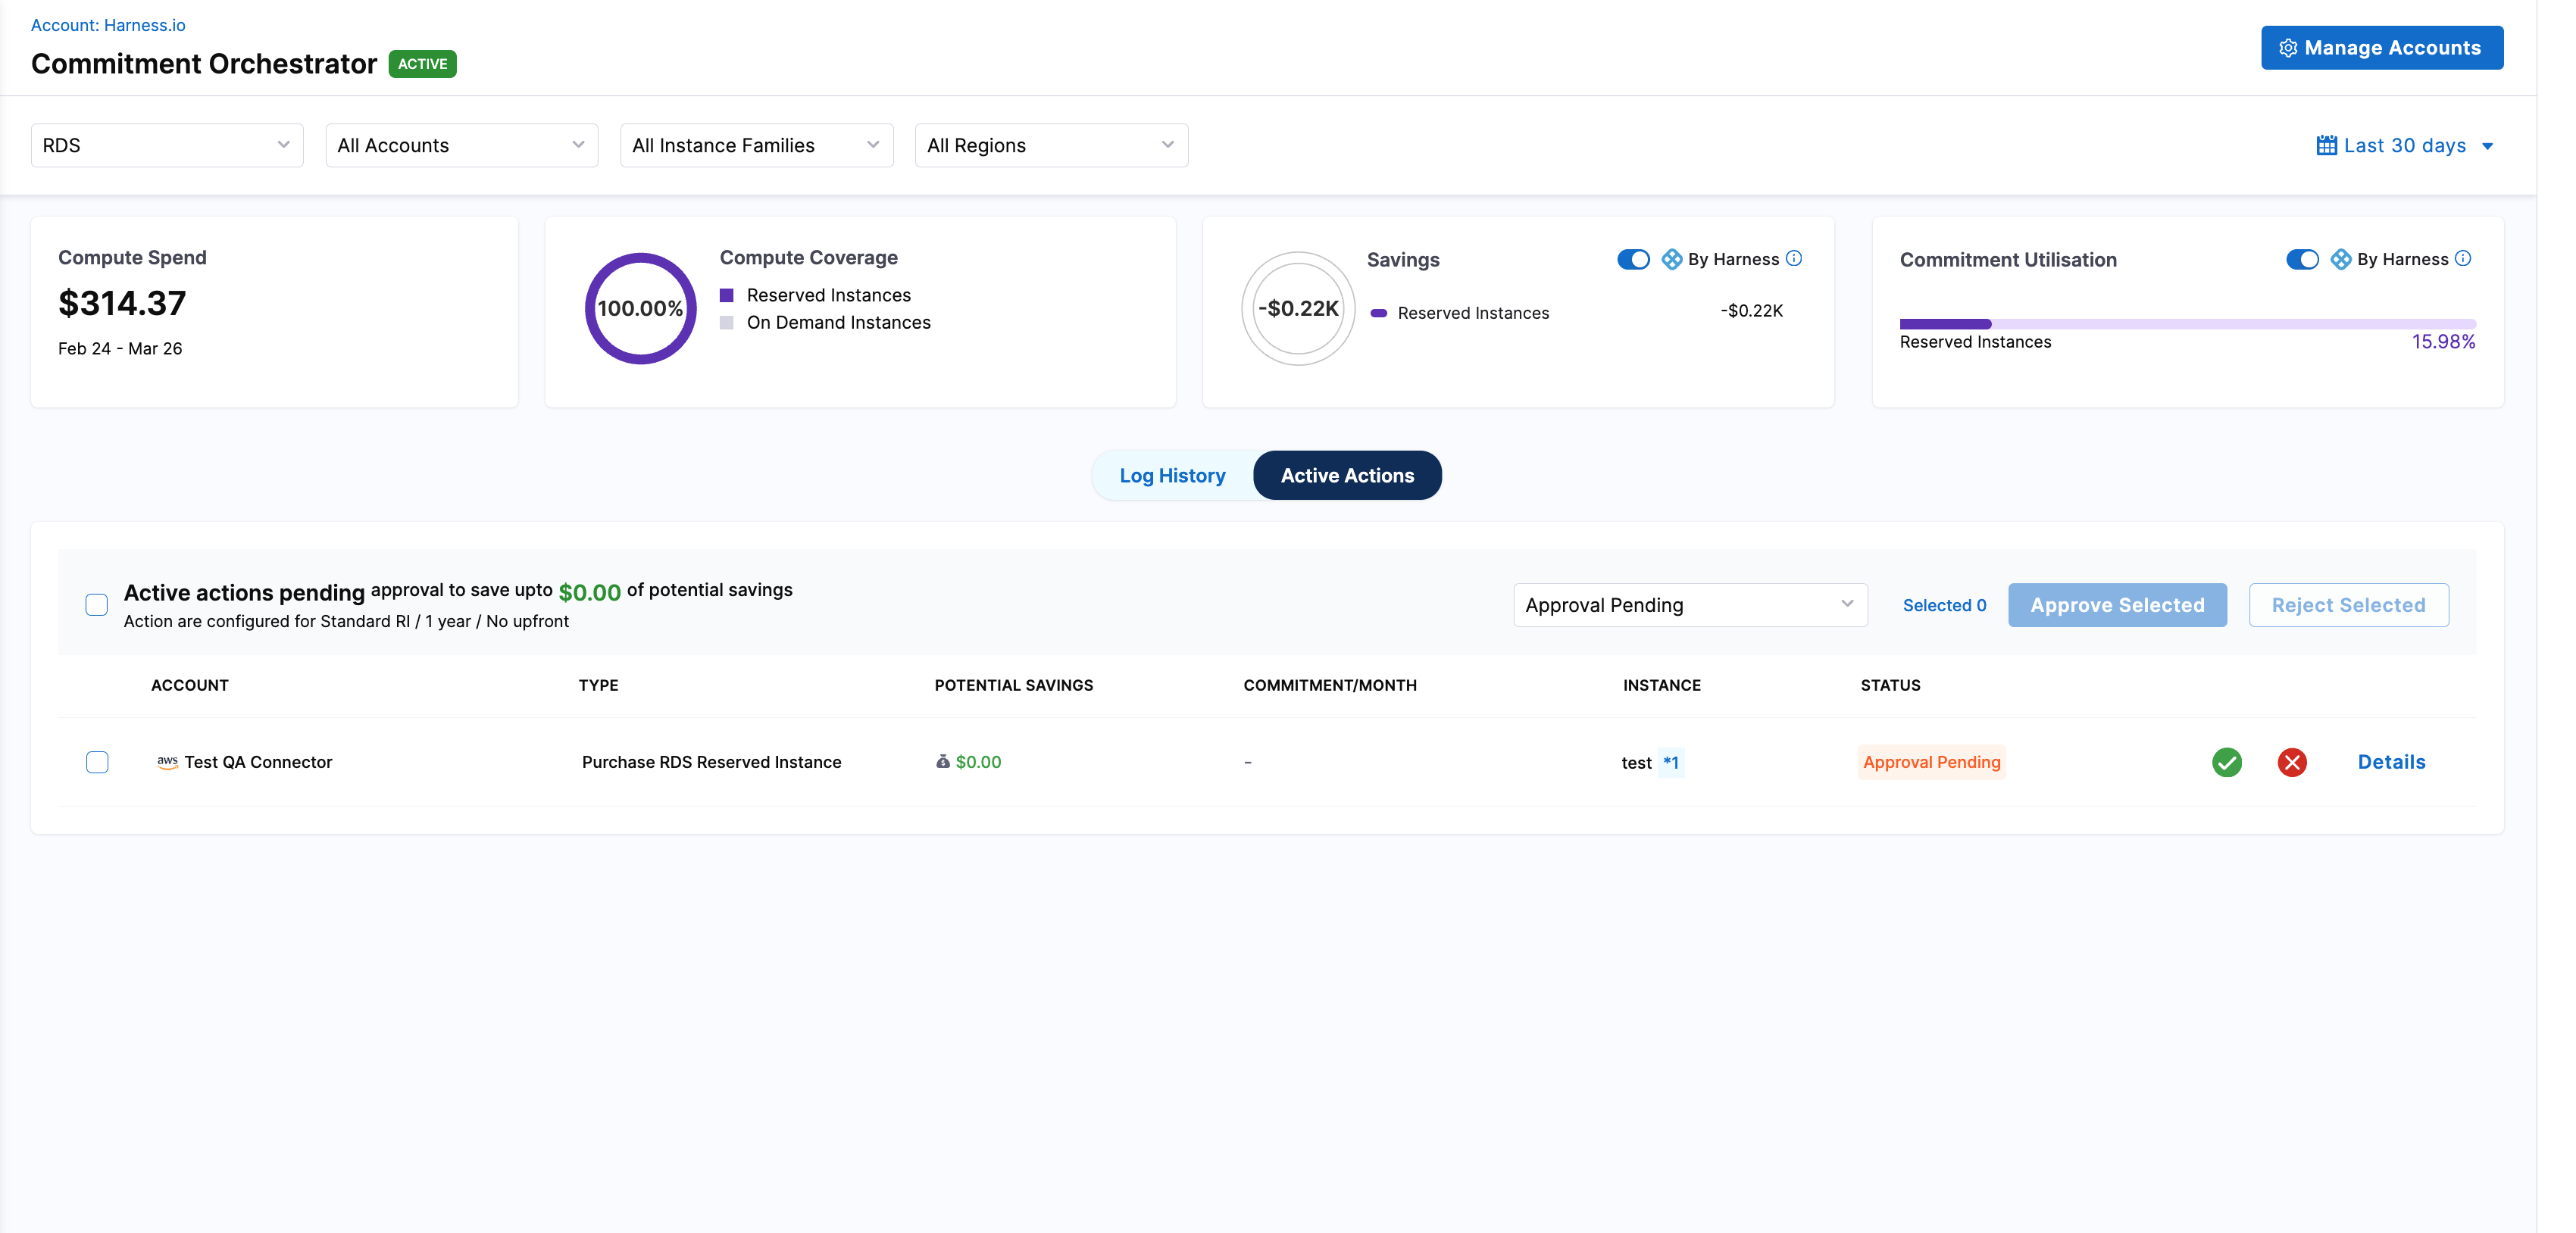The width and height of the screenshot is (2576, 1233).
Task: Click the money bag icon beside $0.00
Action: pyautogui.click(x=942, y=762)
